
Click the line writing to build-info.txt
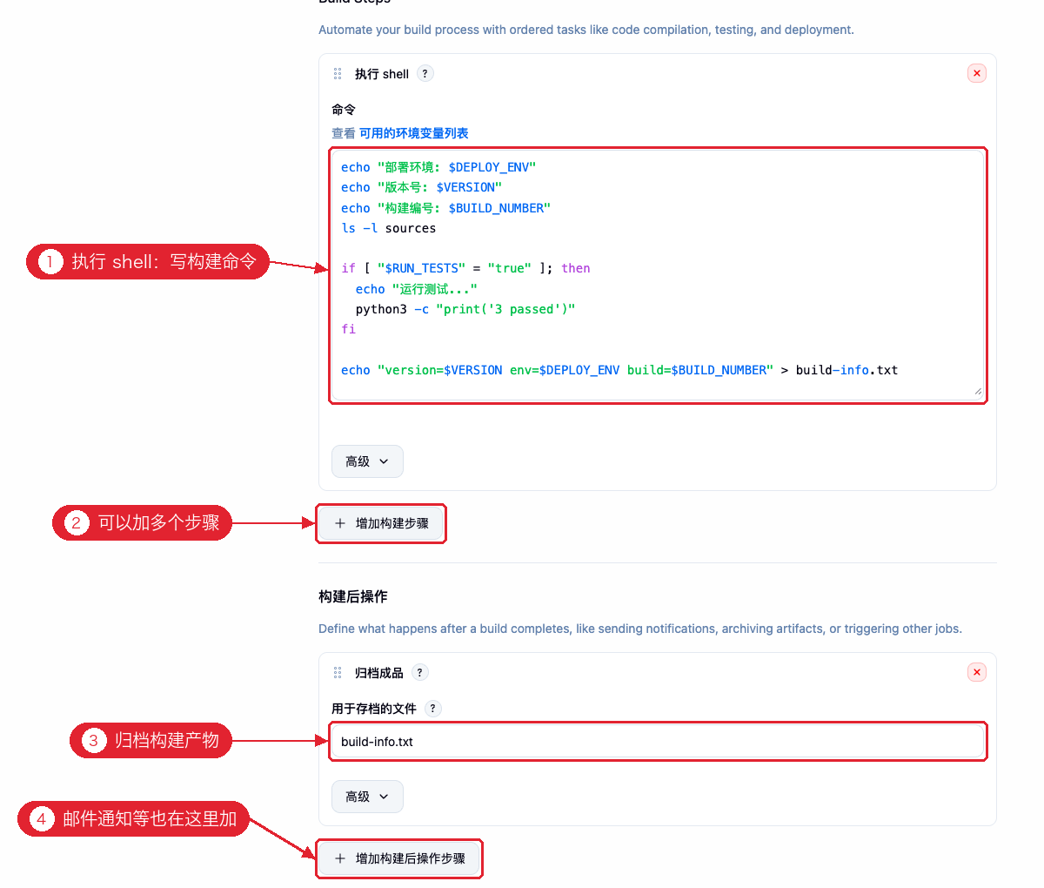coord(619,370)
